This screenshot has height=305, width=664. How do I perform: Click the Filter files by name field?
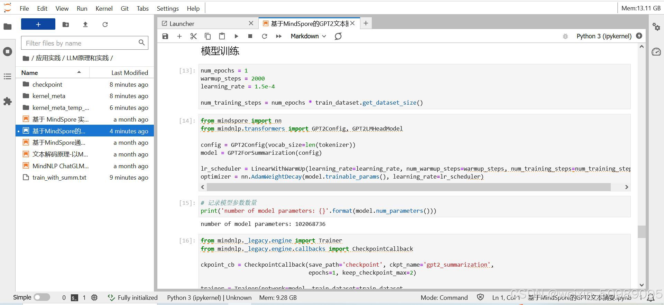click(85, 43)
